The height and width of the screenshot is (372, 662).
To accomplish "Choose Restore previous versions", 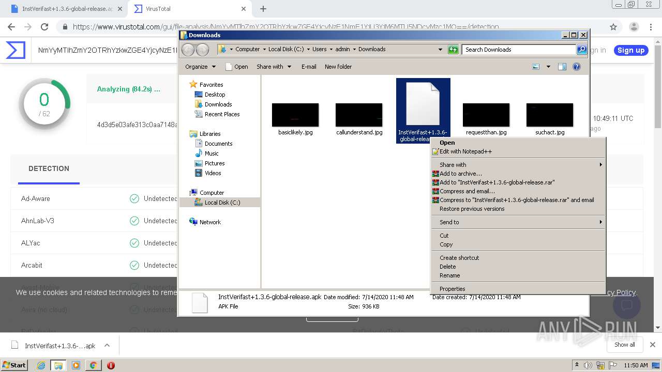I will pyautogui.click(x=518, y=209).
